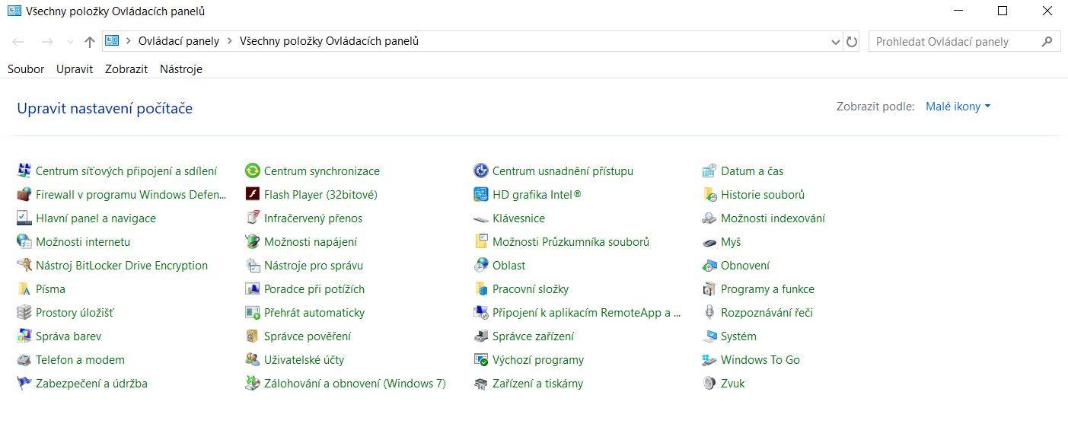Open the Písma fonts icon
Image resolution: width=1068 pixels, height=443 pixels.
[x=24, y=289]
